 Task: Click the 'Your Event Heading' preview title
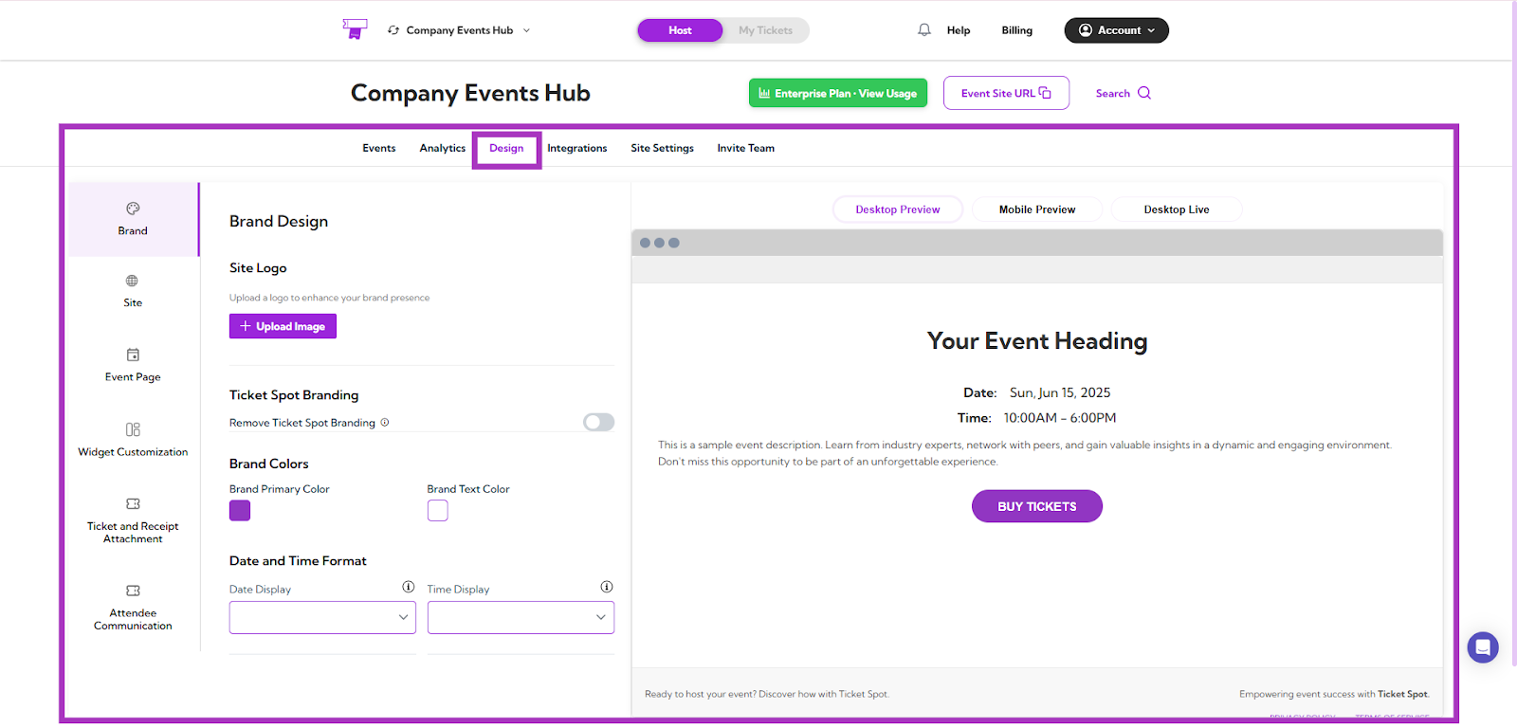pos(1037,340)
